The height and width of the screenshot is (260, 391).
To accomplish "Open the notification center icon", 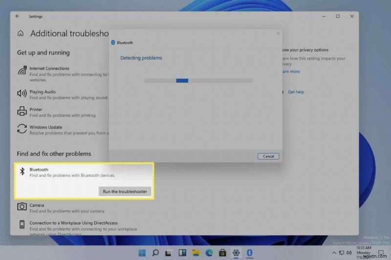I will 381,253.
